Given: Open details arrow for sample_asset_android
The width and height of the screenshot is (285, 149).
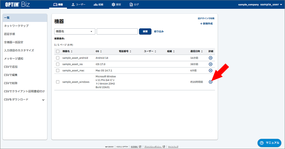Looking at the screenshot, I should click(210, 58).
